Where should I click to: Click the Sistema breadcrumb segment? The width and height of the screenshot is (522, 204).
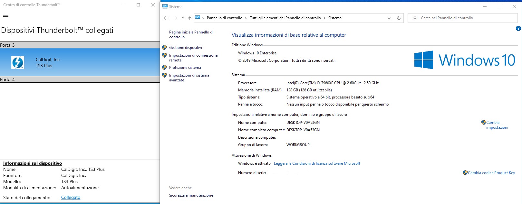pyautogui.click(x=335, y=18)
